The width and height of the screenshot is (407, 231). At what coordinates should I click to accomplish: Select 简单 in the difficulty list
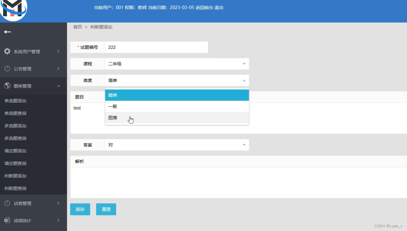click(x=177, y=95)
